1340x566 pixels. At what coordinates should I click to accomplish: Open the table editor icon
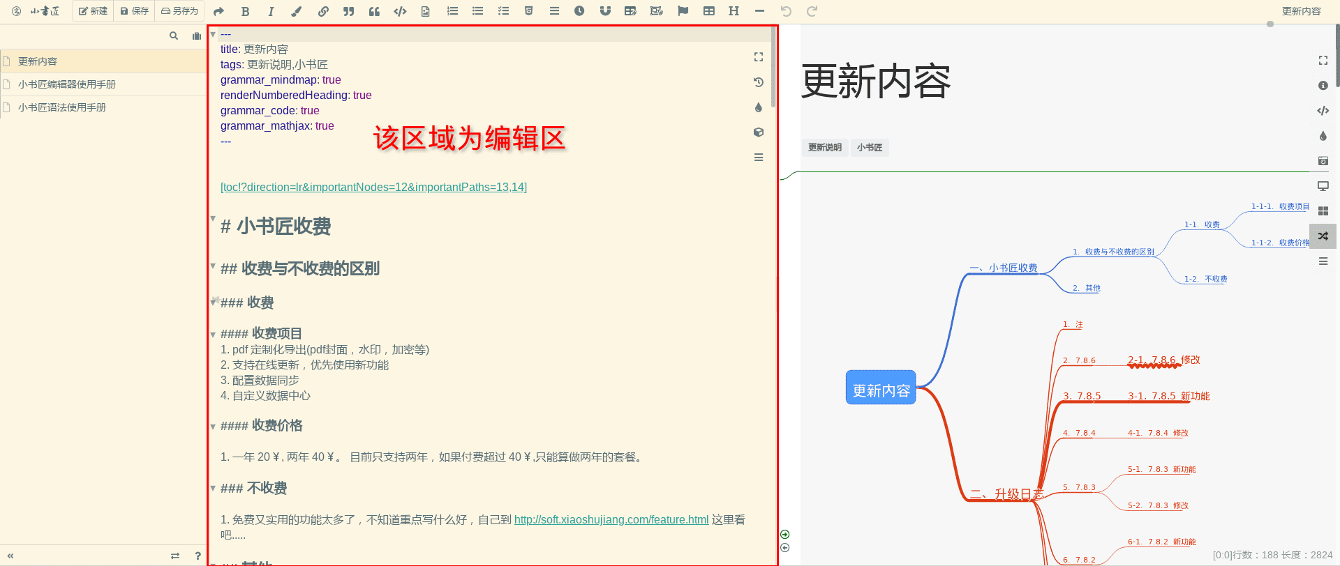coord(630,11)
